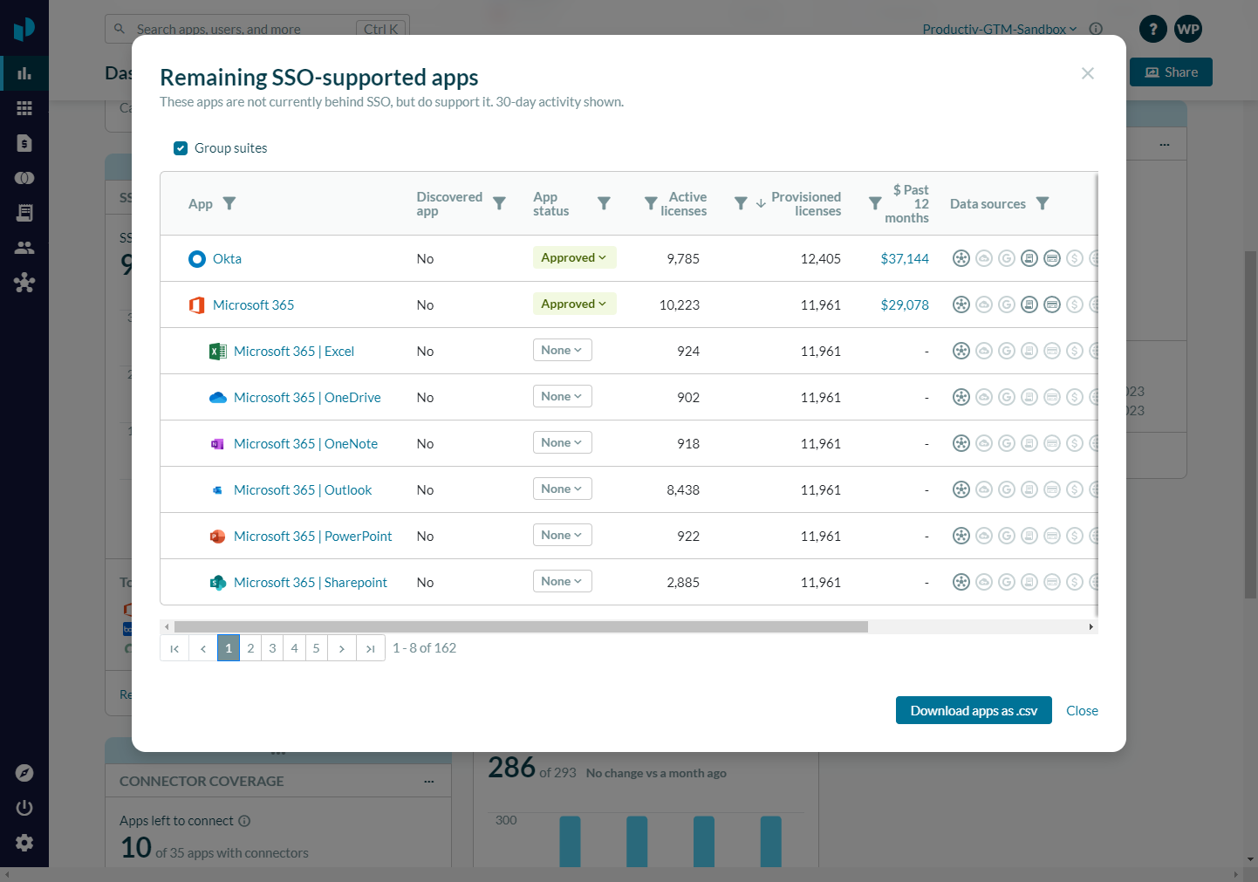Toggle the Group suites checkbox
Image resolution: width=1258 pixels, height=882 pixels.
(181, 148)
